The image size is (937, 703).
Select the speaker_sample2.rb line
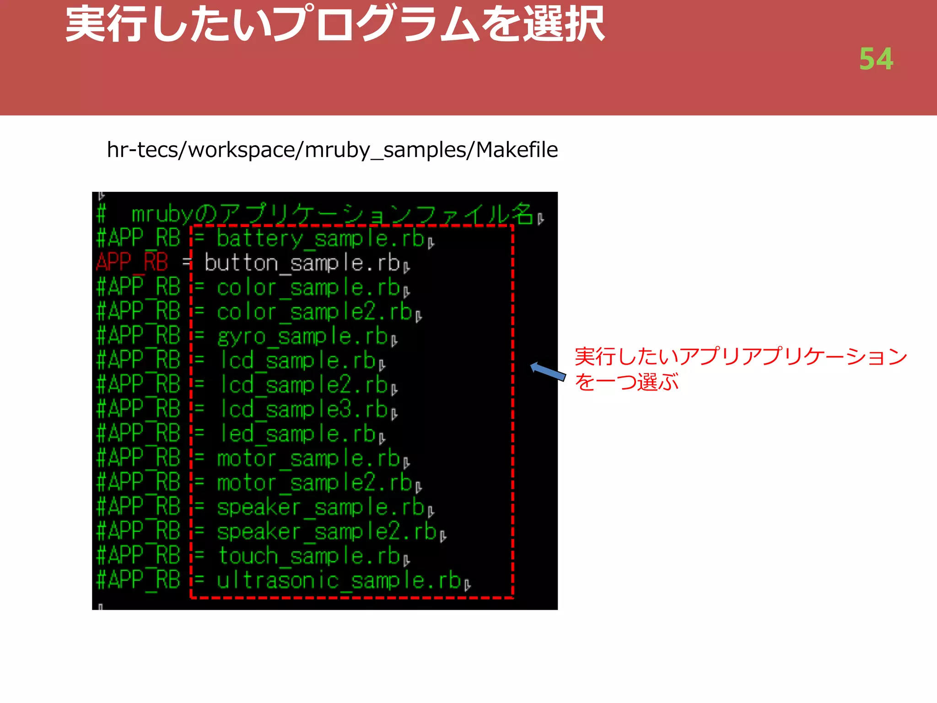[271, 532]
